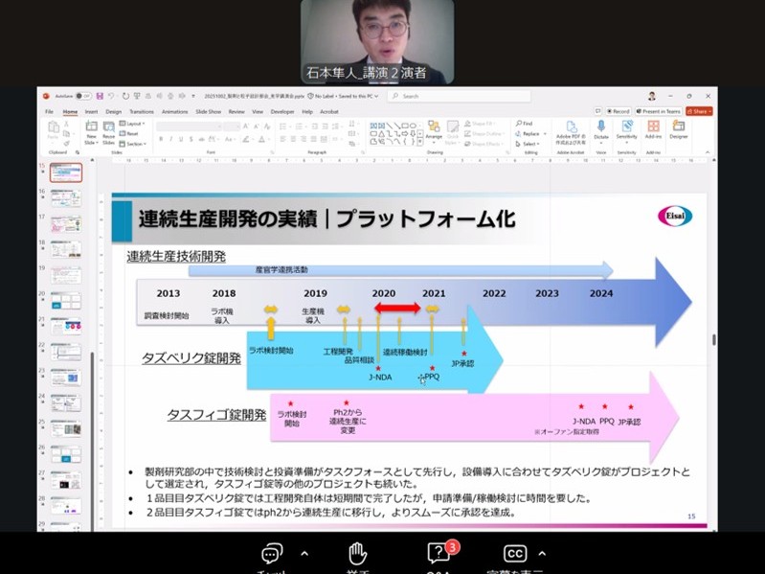The width and height of the screenshot is (765, 574).
Task: Click the Dictate microphone icon
Action: point(601,130)
